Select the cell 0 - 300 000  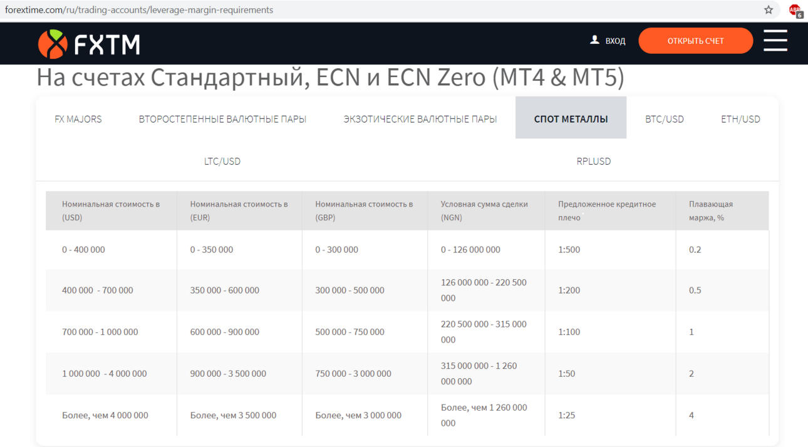point(337,250)
